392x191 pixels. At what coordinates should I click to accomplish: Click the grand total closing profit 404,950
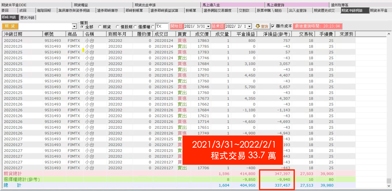tap(248, 185)
